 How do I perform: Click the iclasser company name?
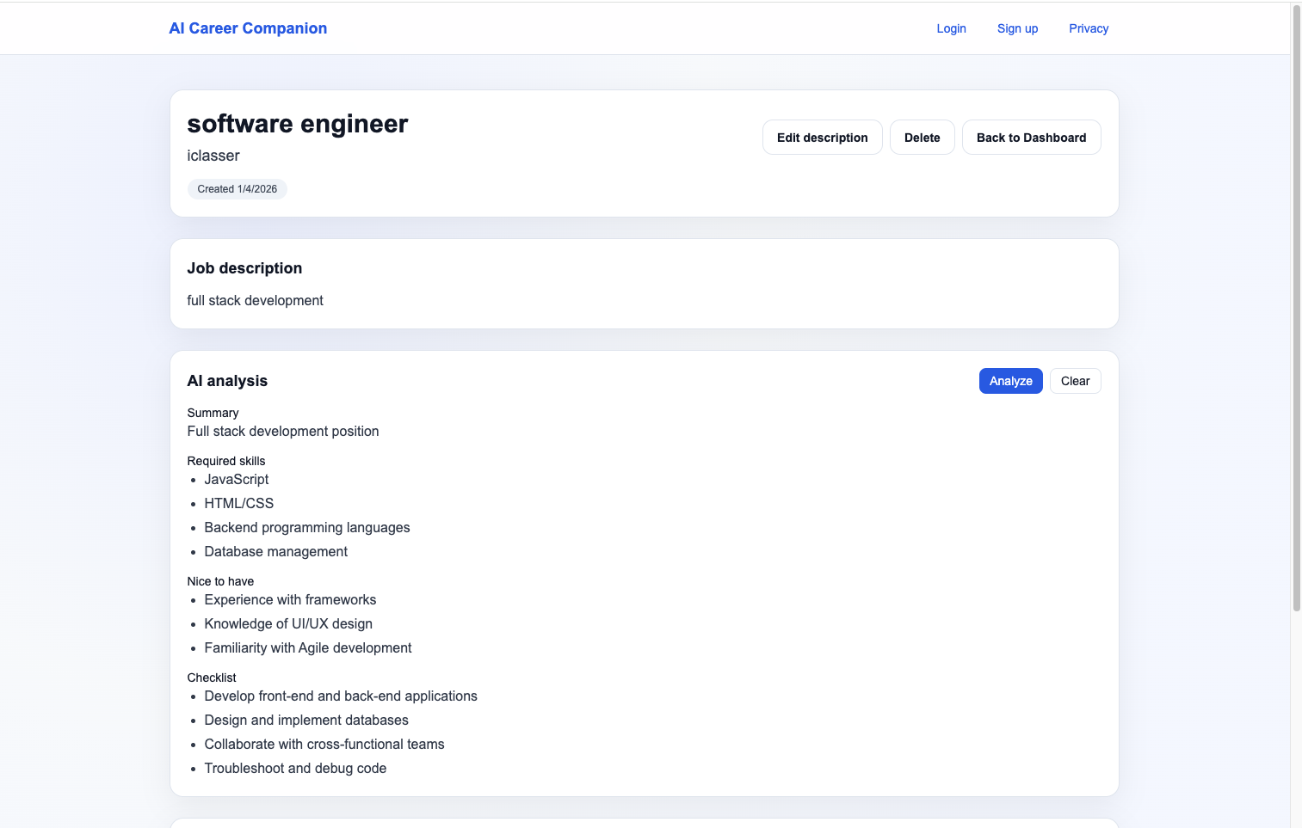pyautogui.click(x=213, y=156)
